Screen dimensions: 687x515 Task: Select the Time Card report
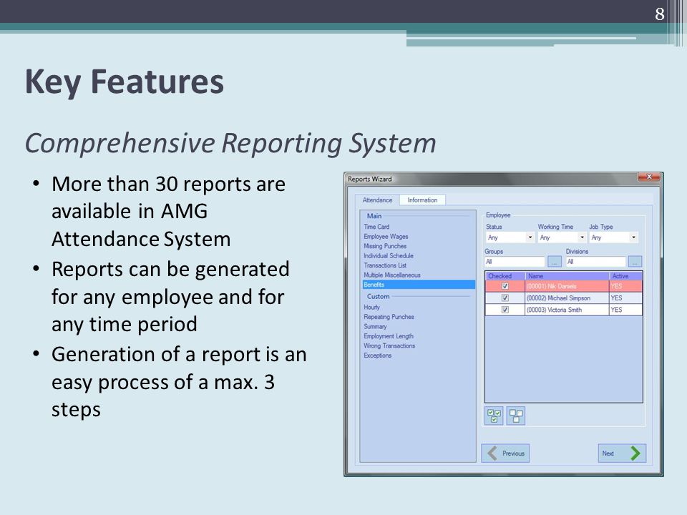(x=376, y=227)
